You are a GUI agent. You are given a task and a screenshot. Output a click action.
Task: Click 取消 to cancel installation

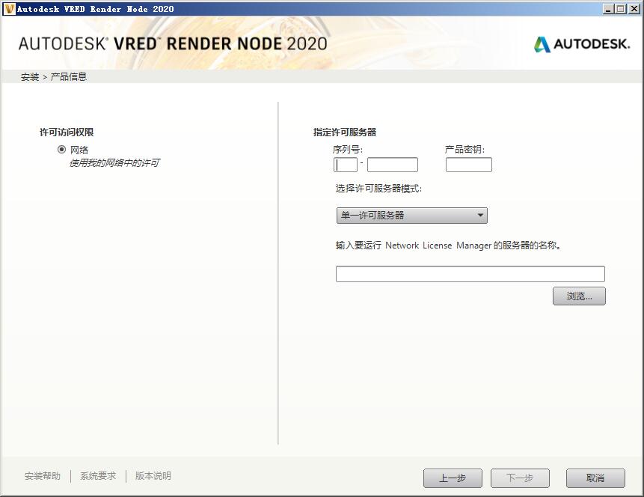coord(595,478)
